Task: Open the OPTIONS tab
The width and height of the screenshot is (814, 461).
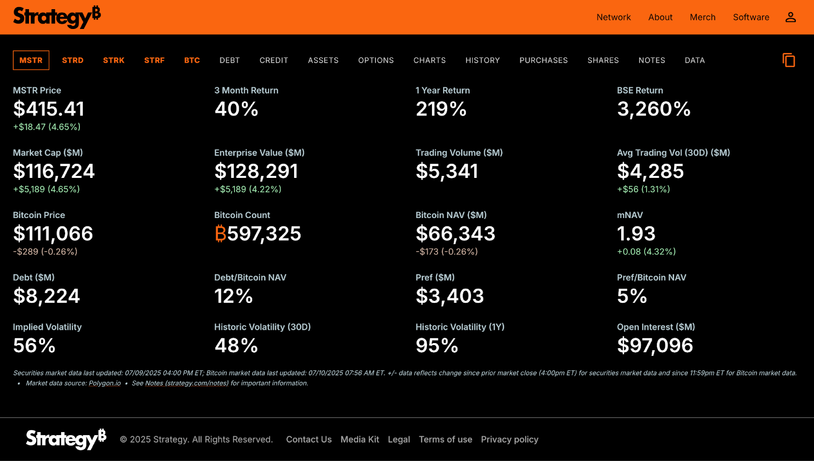Action: (376, 60)
